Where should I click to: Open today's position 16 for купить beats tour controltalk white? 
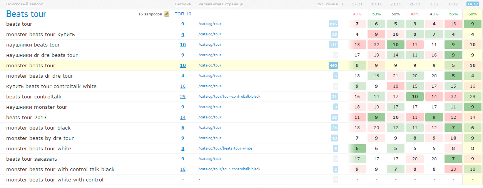click(183, 86)
